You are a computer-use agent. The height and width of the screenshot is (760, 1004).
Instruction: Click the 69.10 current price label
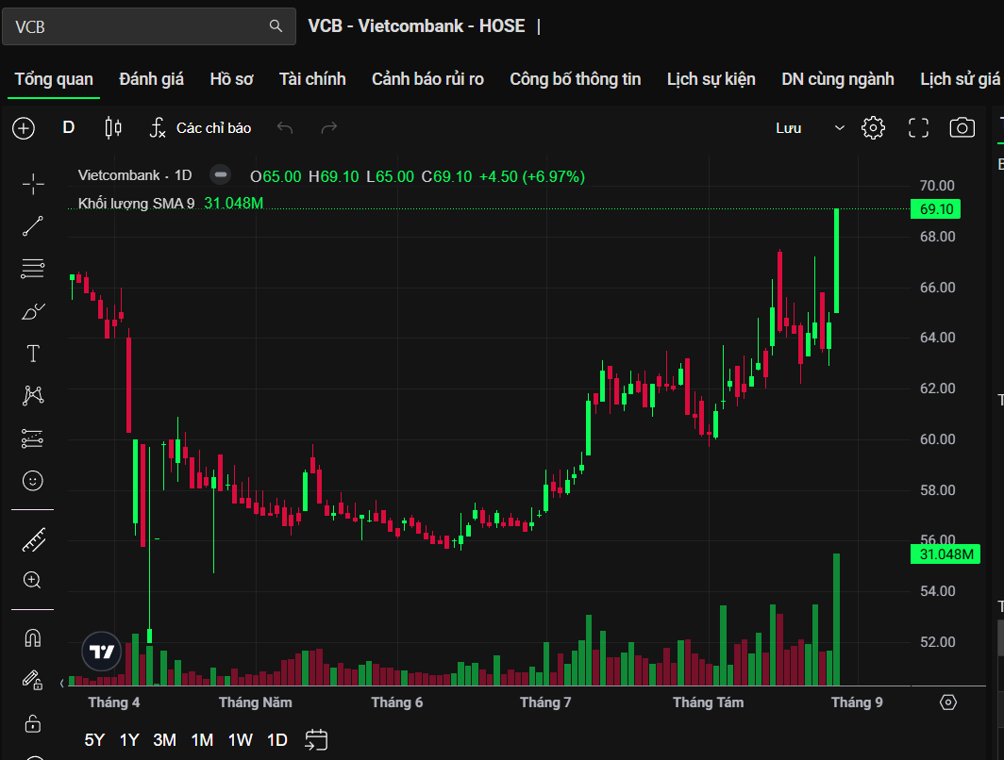click(935, 209)
